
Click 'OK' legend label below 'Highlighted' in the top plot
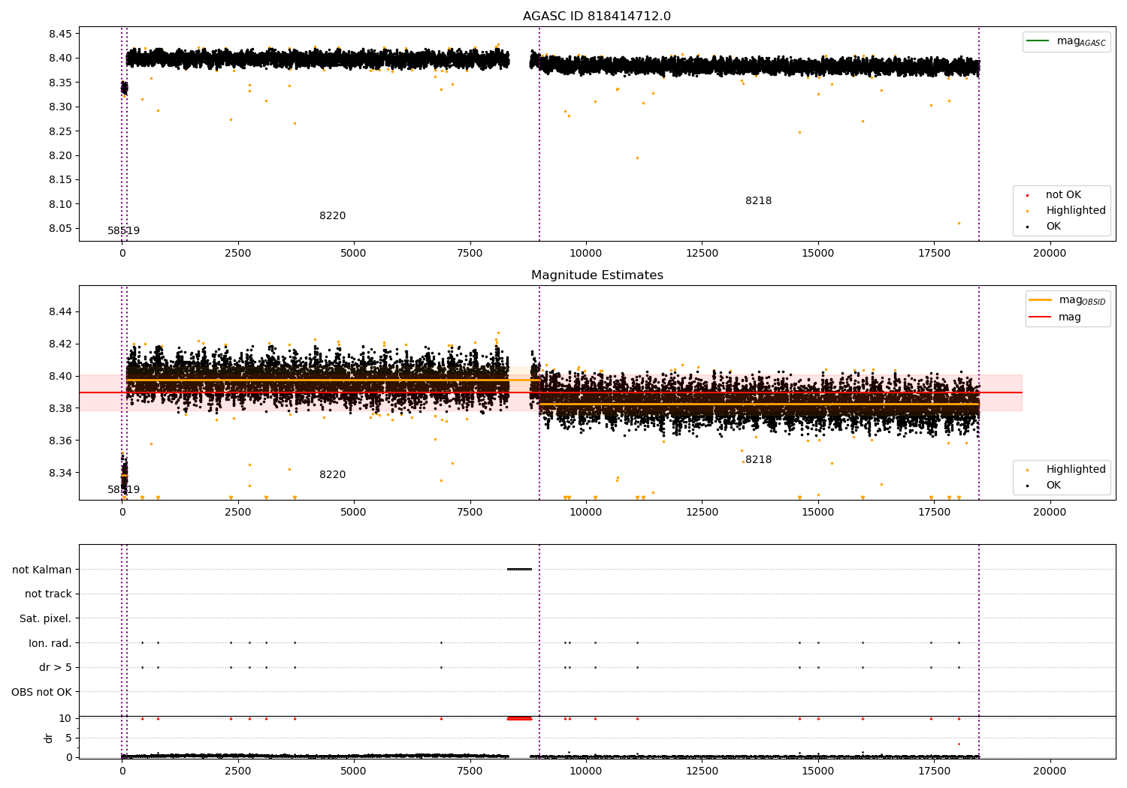click(x=1053, y=227)
